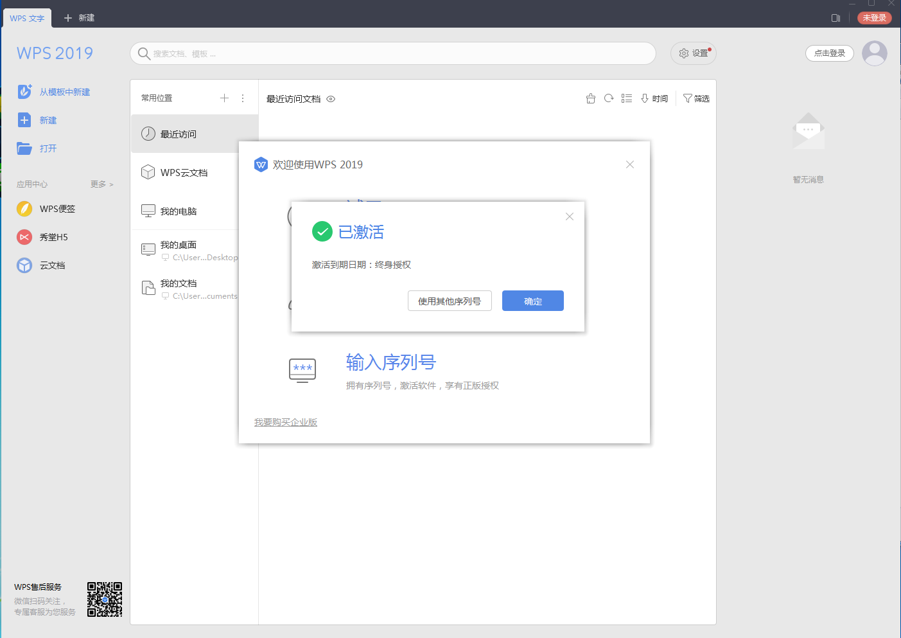Click 使用其他序列号 button
Screen dimensions: 901x638
(x=450, y=301)
